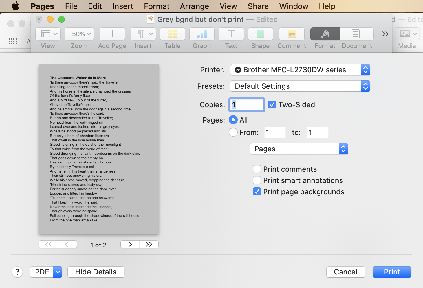Open the Insert paragraph icon menu

point(143,34)
